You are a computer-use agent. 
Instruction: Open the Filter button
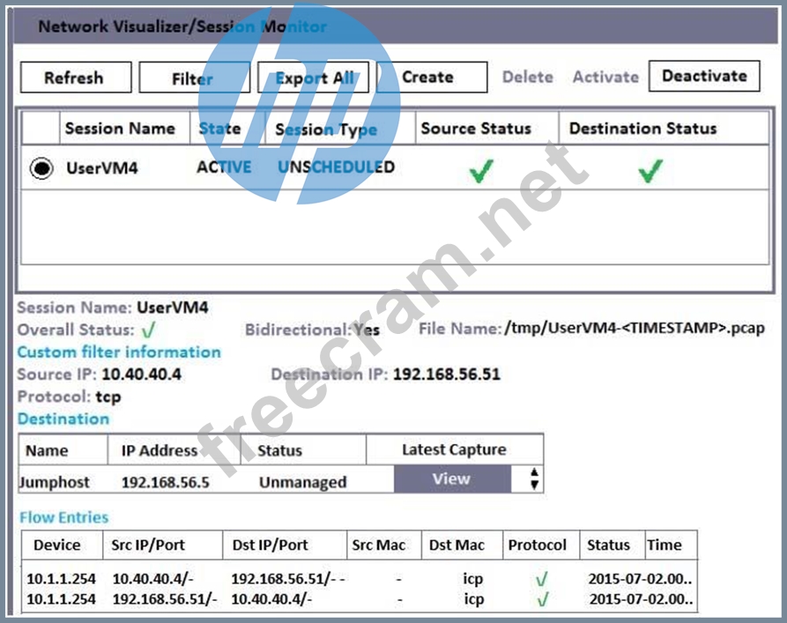click(194, 78)
